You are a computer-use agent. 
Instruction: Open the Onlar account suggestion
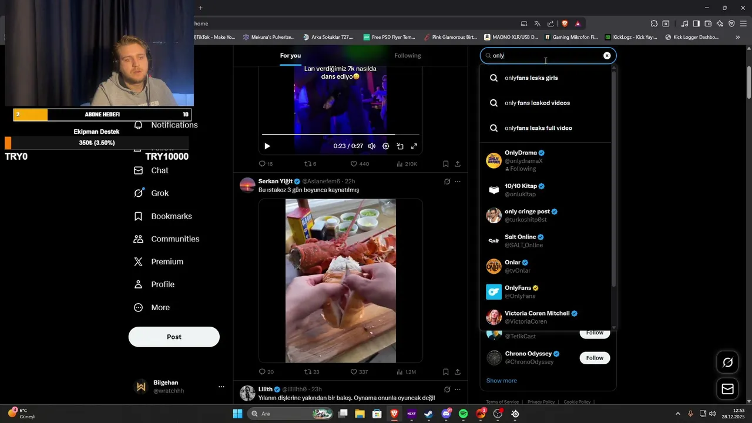(x=545, y=266)
